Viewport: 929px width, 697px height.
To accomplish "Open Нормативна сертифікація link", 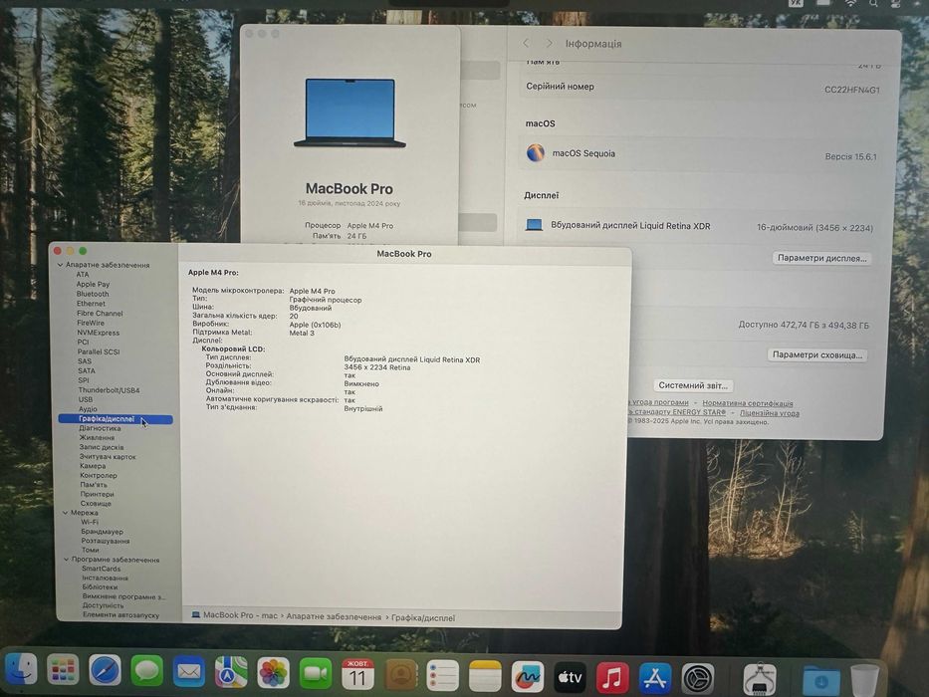I will click(747, 403).
